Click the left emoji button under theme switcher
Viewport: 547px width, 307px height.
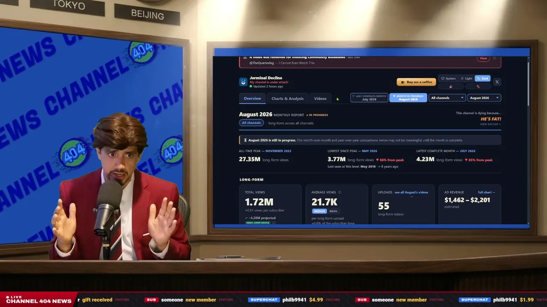[451, 87]
